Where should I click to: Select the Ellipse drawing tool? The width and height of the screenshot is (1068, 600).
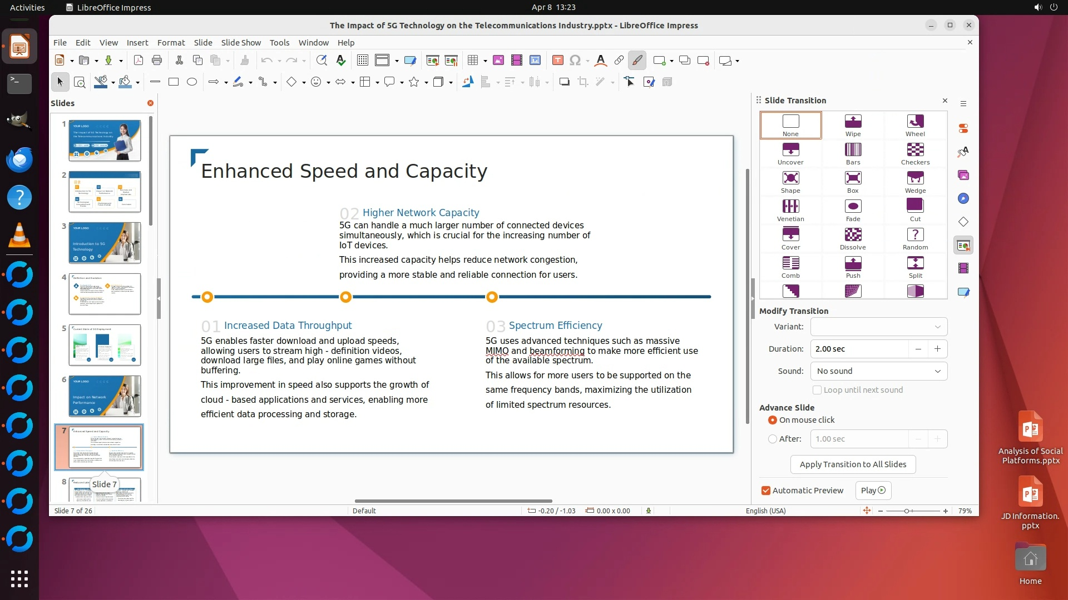tap(192, 82)
